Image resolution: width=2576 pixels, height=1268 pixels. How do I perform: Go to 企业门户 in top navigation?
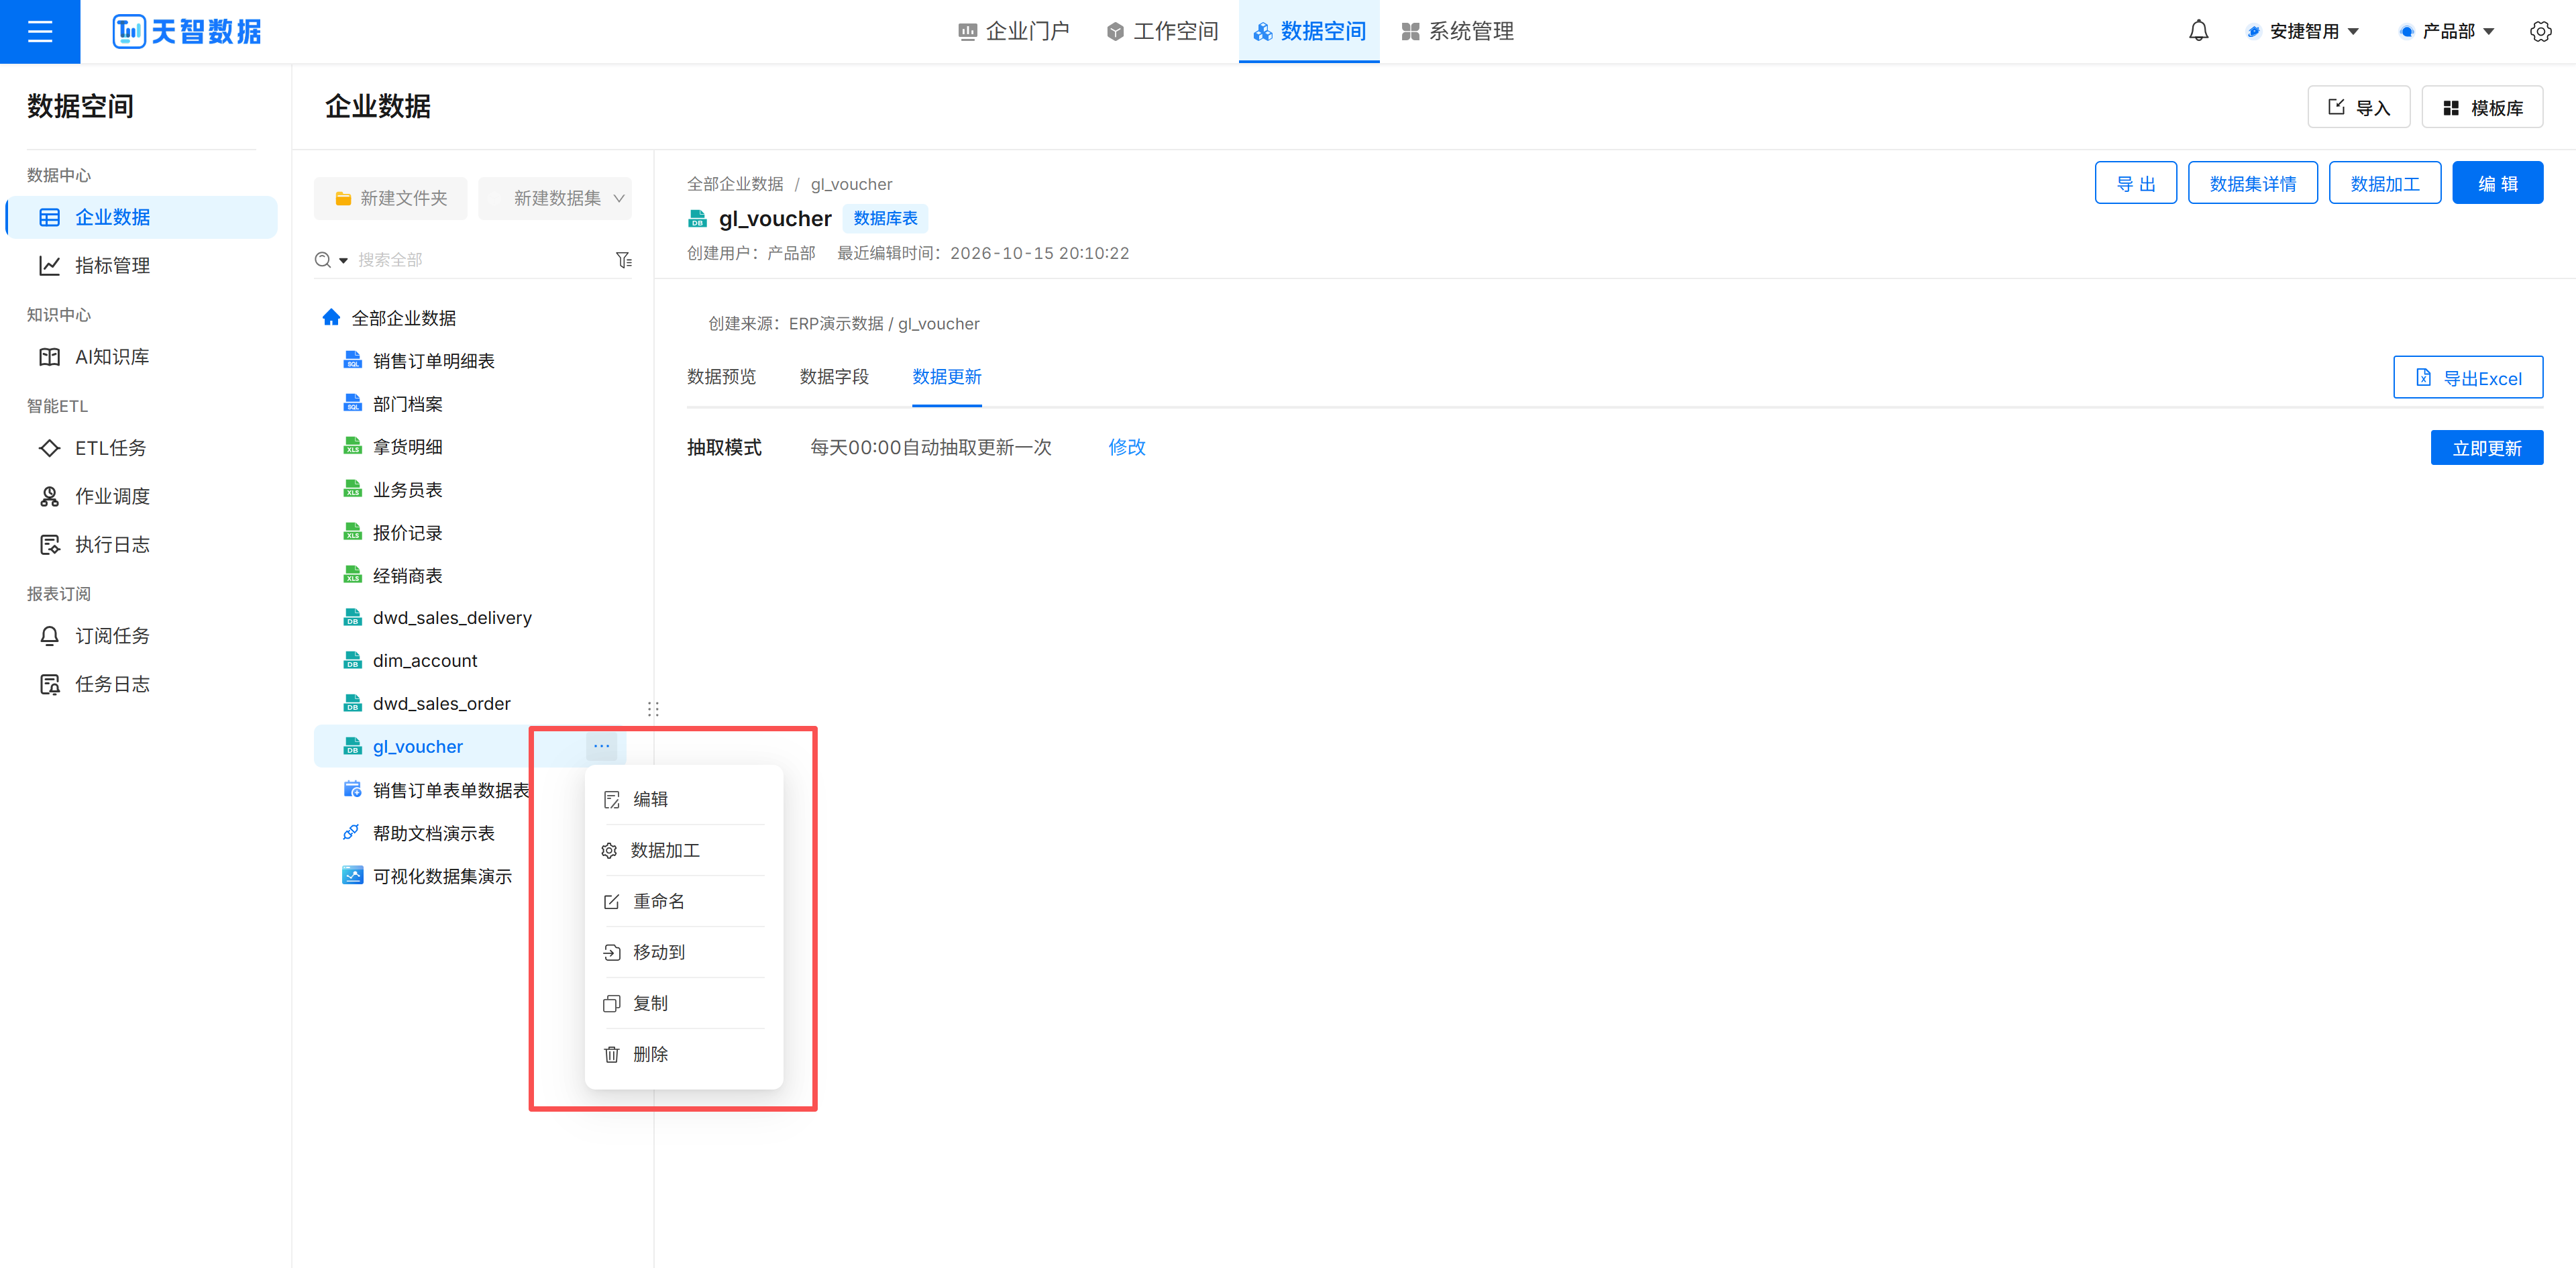click(1015, 31)
